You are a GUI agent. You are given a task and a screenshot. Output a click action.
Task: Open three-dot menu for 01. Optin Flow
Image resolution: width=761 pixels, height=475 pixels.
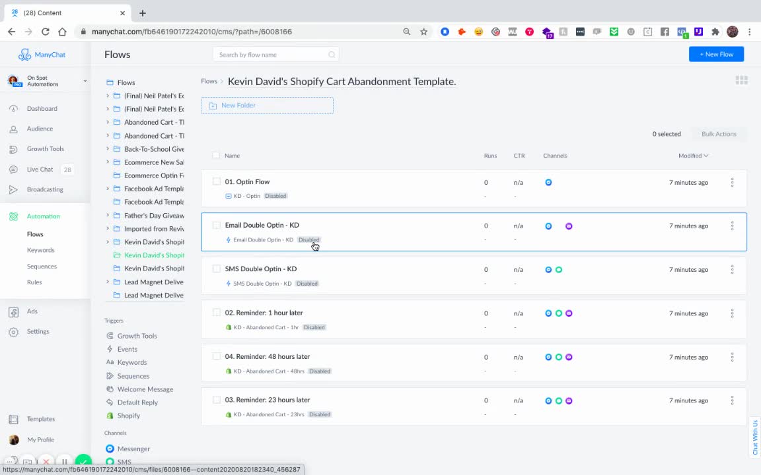coord(732,183)
